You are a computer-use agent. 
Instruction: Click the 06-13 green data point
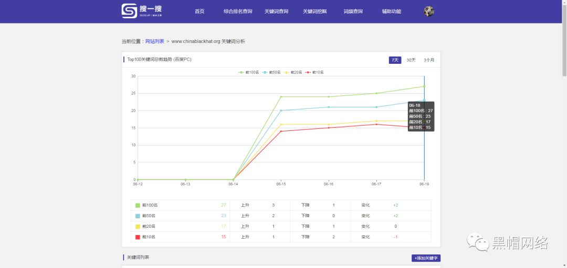(185, 180)
